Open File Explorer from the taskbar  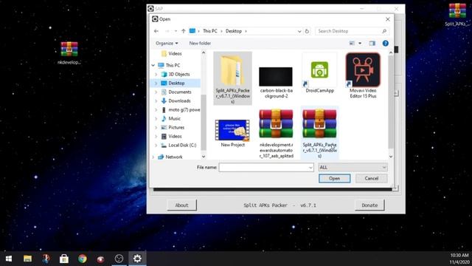pyautogui.click(x=28, y=259)
